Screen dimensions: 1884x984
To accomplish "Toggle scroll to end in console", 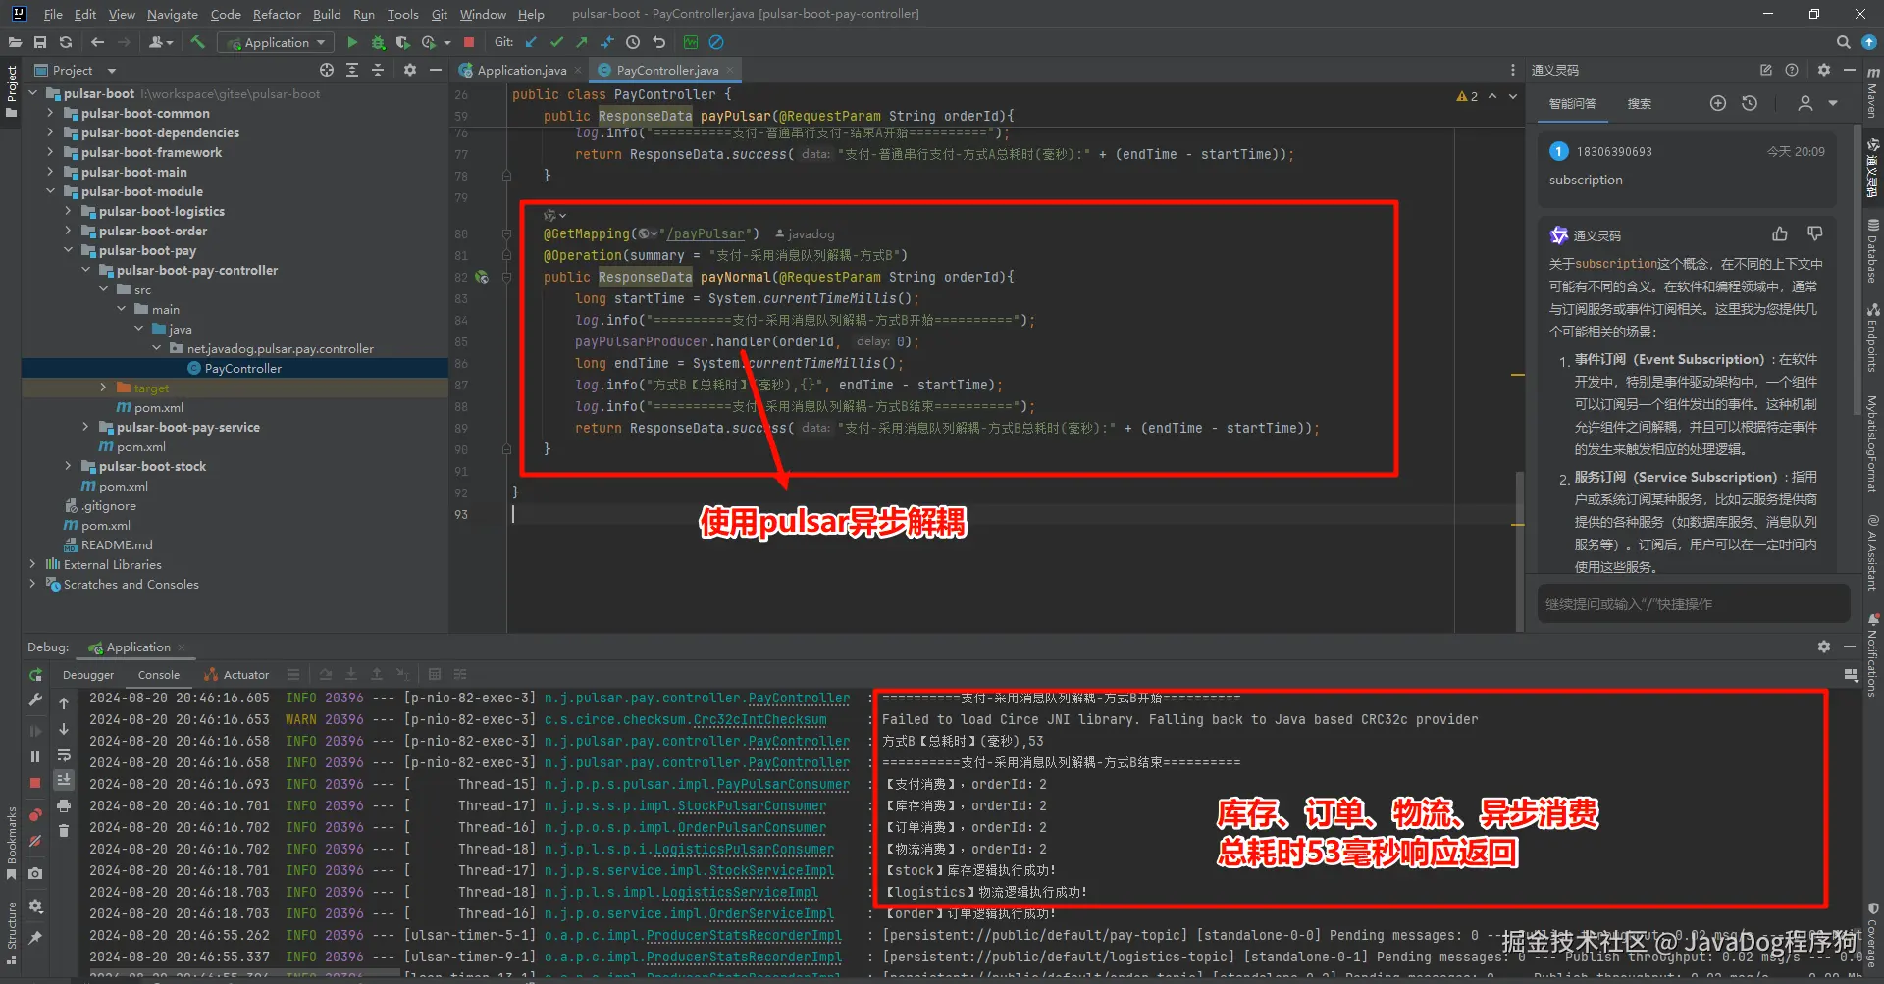I will point(64,780).
